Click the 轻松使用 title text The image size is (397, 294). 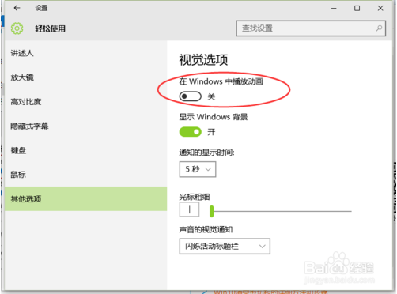[x=50, y=28]
